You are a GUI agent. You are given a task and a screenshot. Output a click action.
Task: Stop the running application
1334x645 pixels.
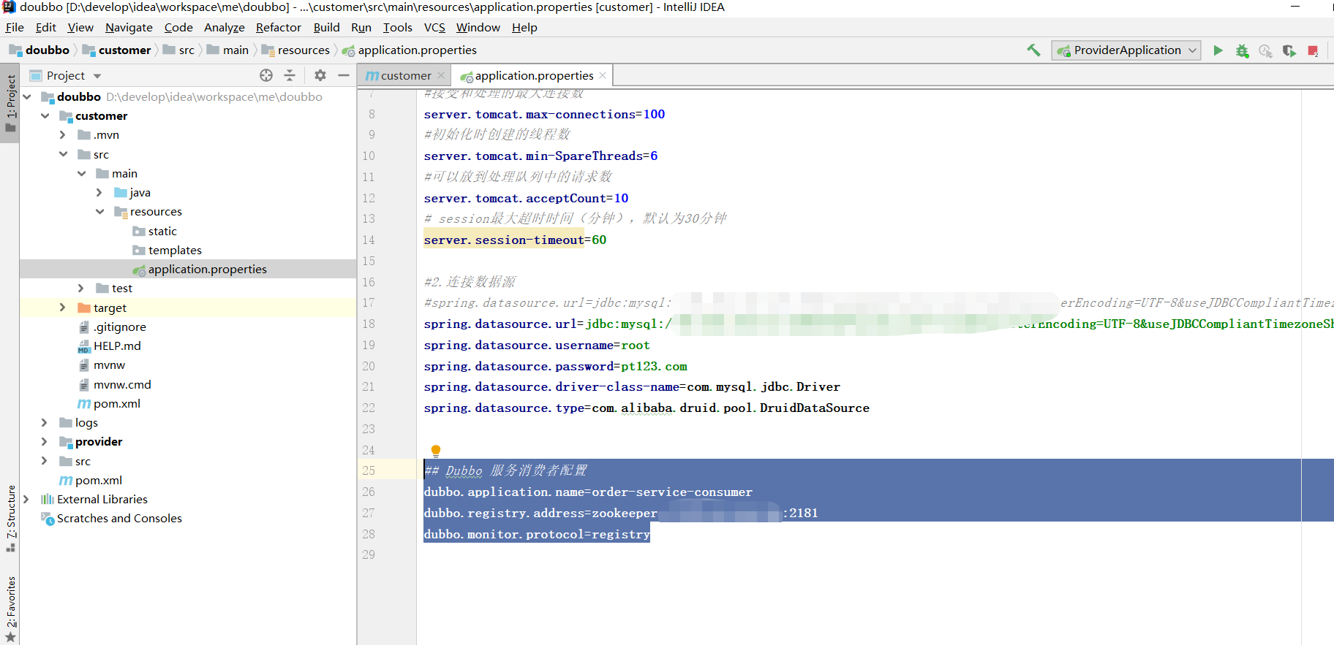[1313, 50]
